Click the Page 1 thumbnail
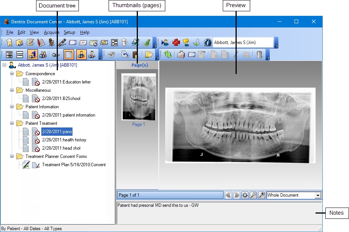 [138, 97]
